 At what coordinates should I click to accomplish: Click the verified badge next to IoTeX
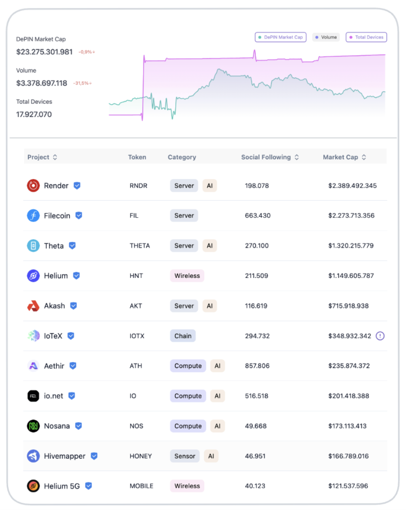pyautogui.click(x=71, y=336)
